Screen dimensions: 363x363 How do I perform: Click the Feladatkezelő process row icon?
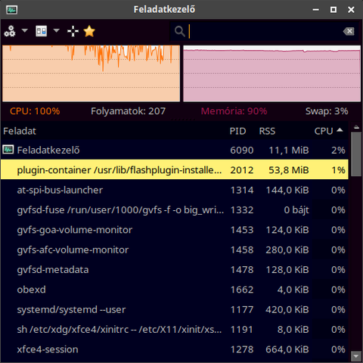pos(8,150)
